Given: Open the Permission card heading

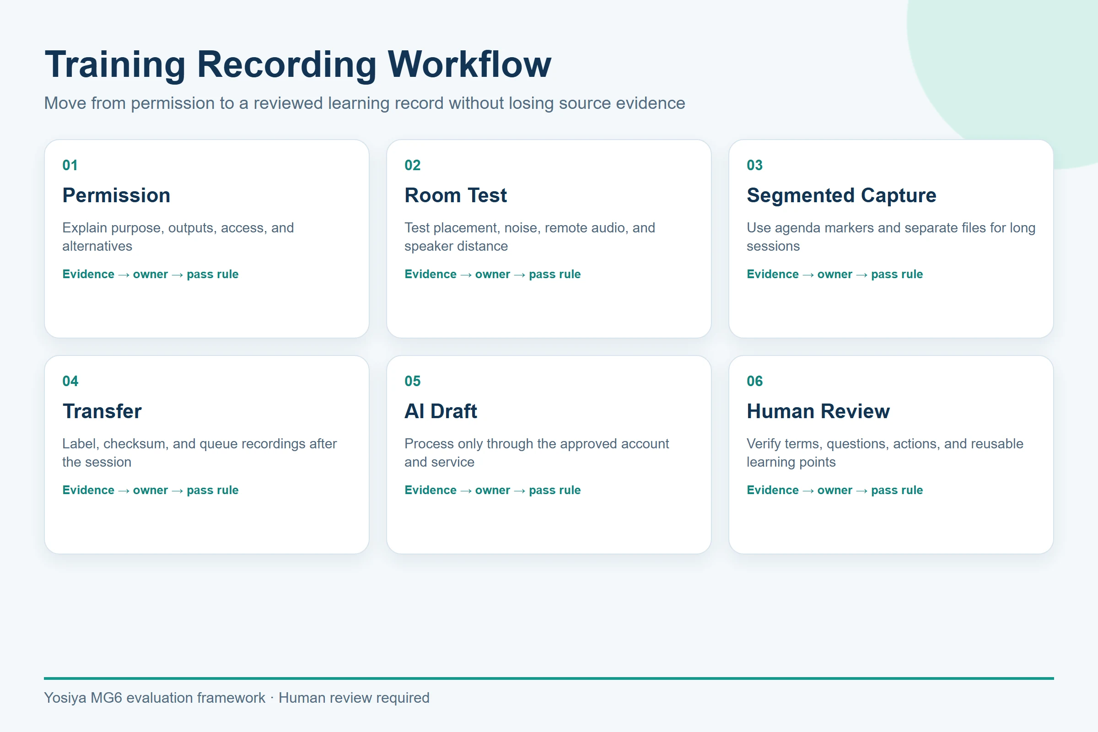Looking at the screenshot, I should click(x=116, y=195).
